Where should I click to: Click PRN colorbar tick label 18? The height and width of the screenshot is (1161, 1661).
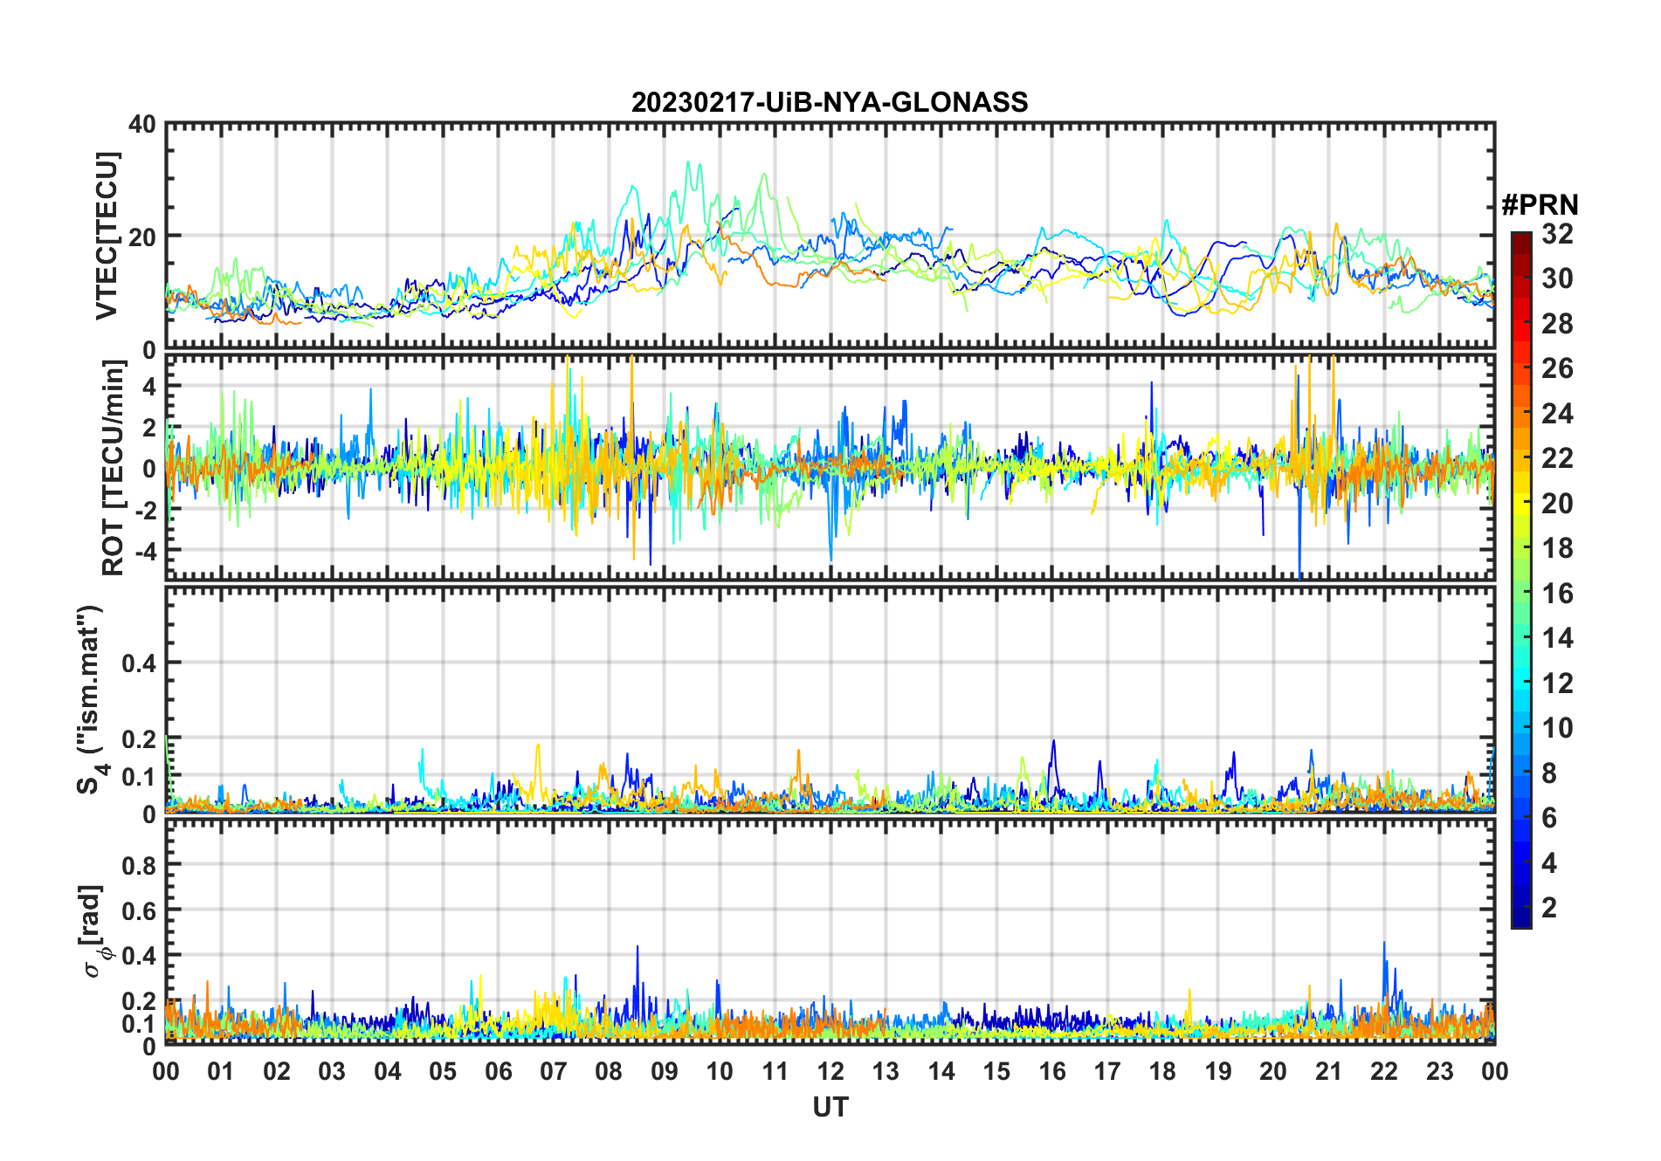[x=1558, y=548]
